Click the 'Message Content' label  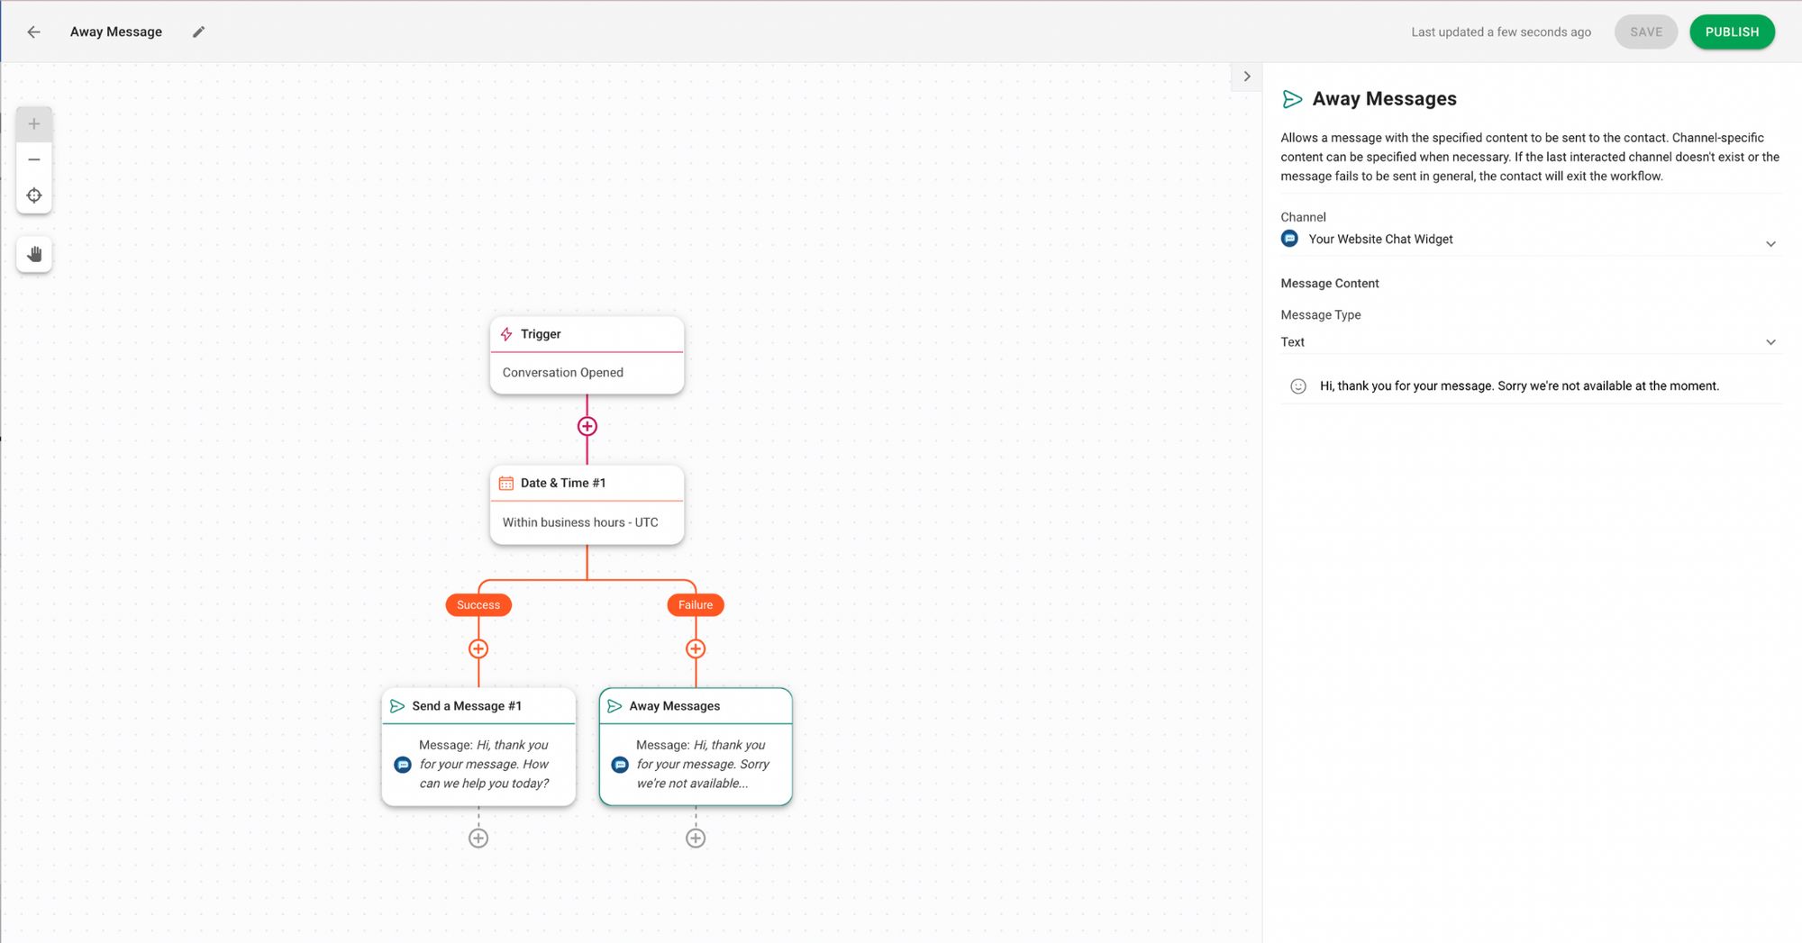point(1330,284)
